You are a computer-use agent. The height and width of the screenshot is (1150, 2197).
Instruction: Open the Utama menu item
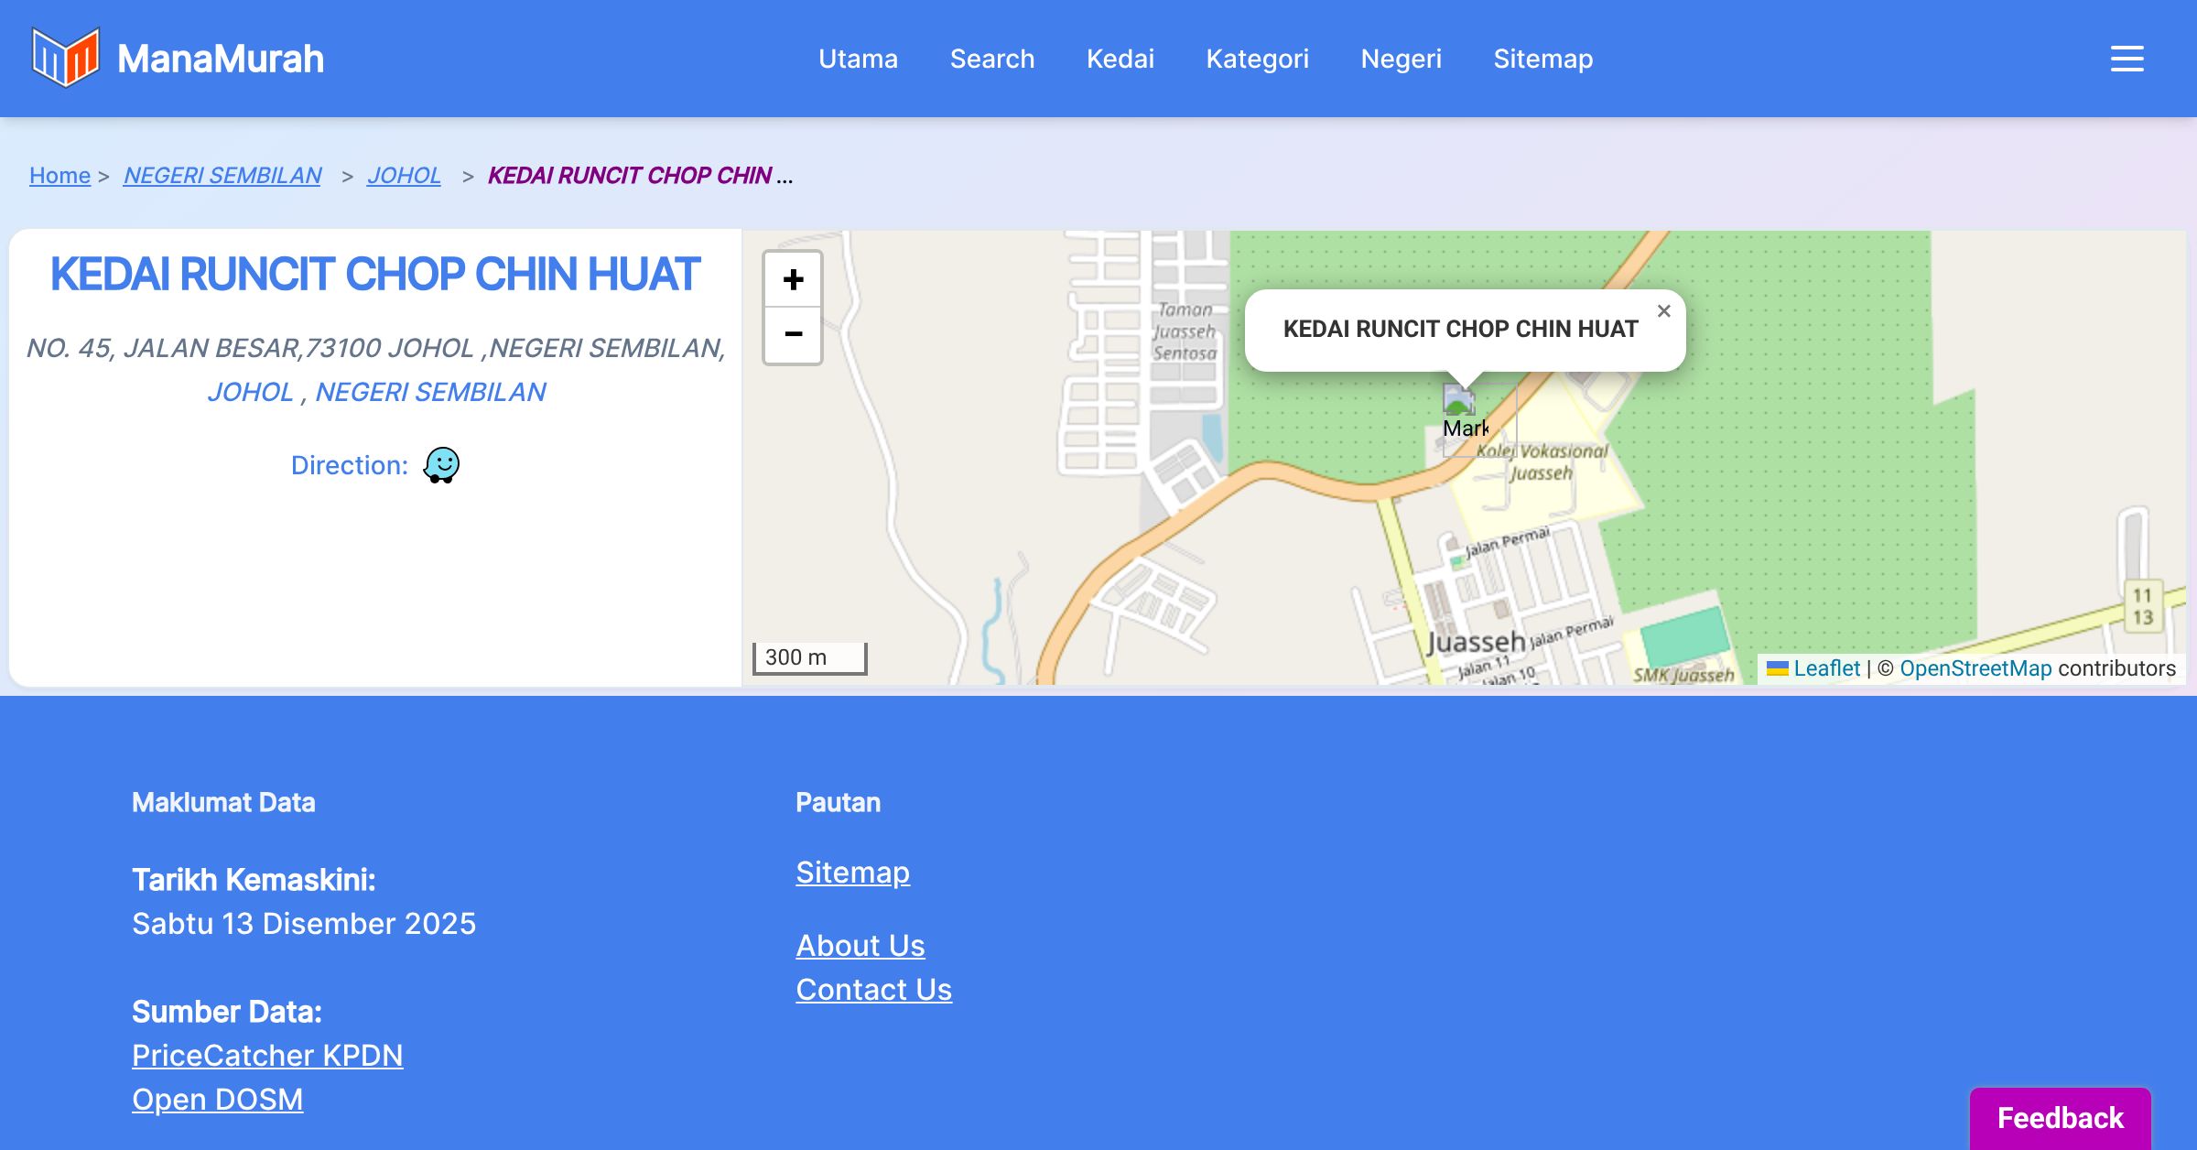(x=858, y=59)
